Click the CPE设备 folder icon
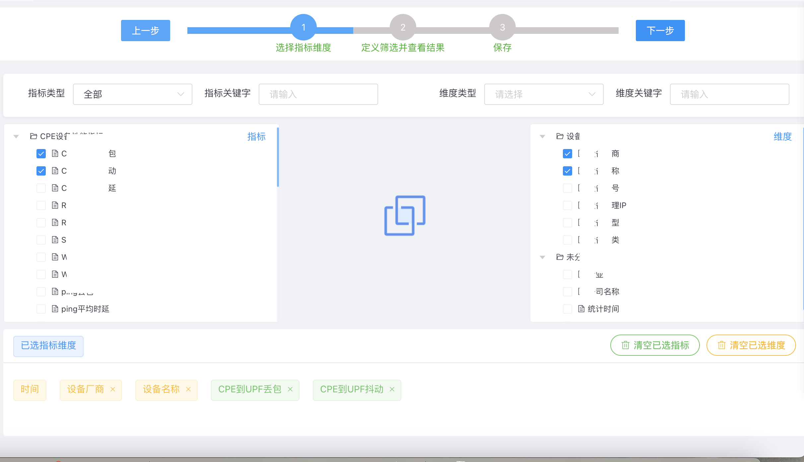This screenshot has width=804, height=462. pos(33,136)
